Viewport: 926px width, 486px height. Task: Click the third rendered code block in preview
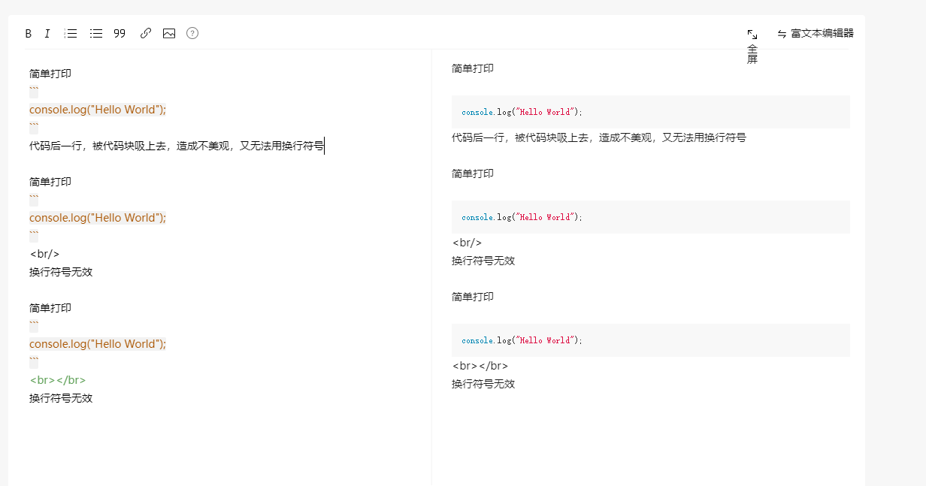650,340
